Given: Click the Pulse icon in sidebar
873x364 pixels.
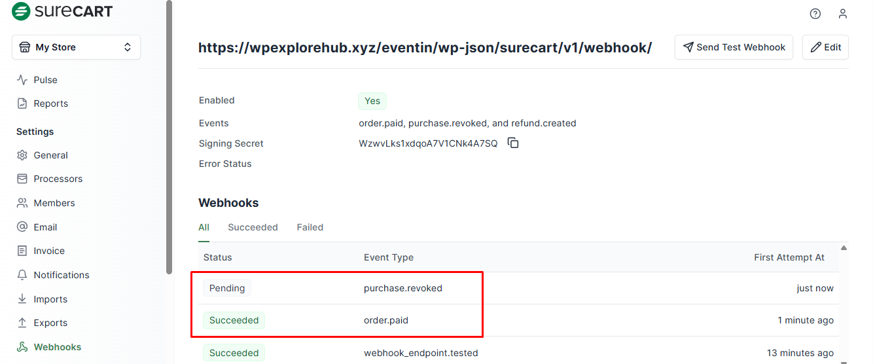Looking at the screenshot, I should [22, 80].
